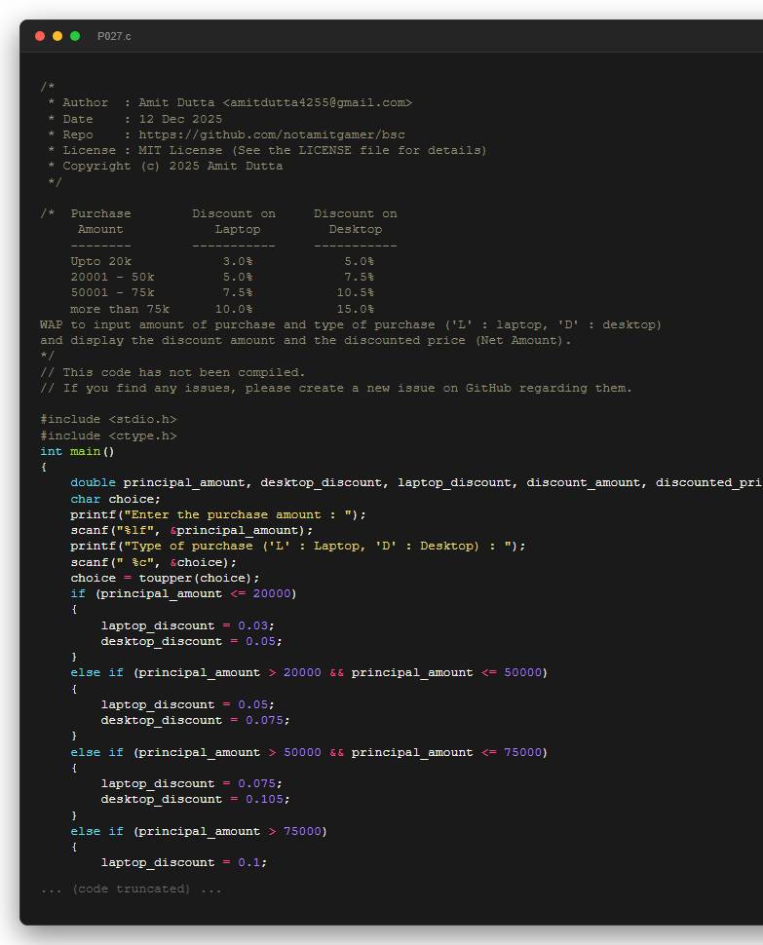Click the scanf "%lf" line
Viewport: 763px width, 945px height.
coord(192,530)
